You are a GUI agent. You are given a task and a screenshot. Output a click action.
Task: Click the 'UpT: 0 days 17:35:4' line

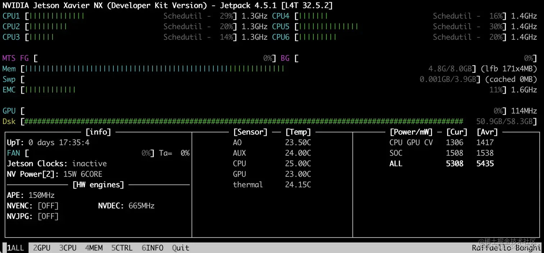point(48,143)
